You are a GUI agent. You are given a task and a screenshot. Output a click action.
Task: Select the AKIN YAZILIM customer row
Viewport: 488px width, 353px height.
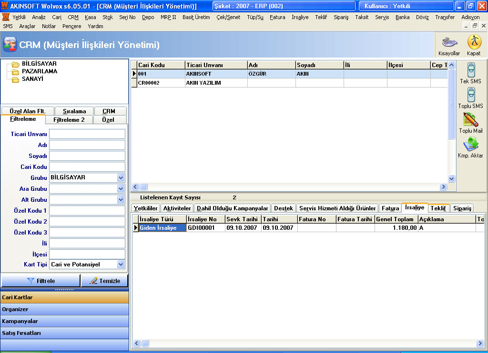coord(290,83)
